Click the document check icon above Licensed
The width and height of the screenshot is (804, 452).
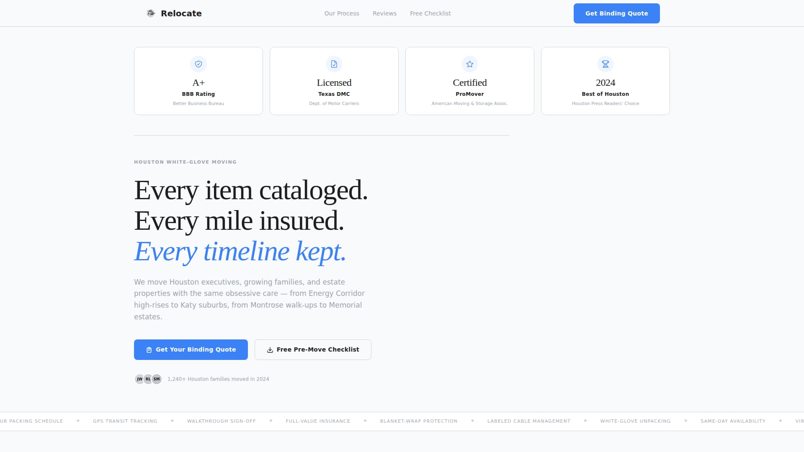click(x=334, y=64)
